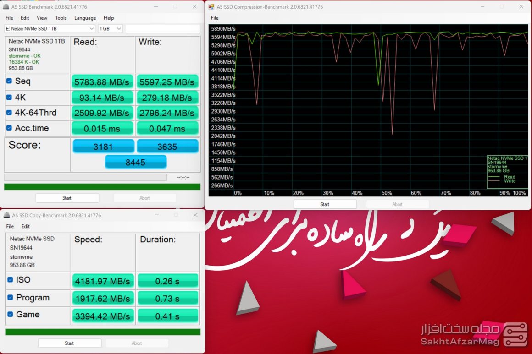Open the Edit menu in Copy-Benchmark window
Screen dimensions: 532x354
(26, 226)
